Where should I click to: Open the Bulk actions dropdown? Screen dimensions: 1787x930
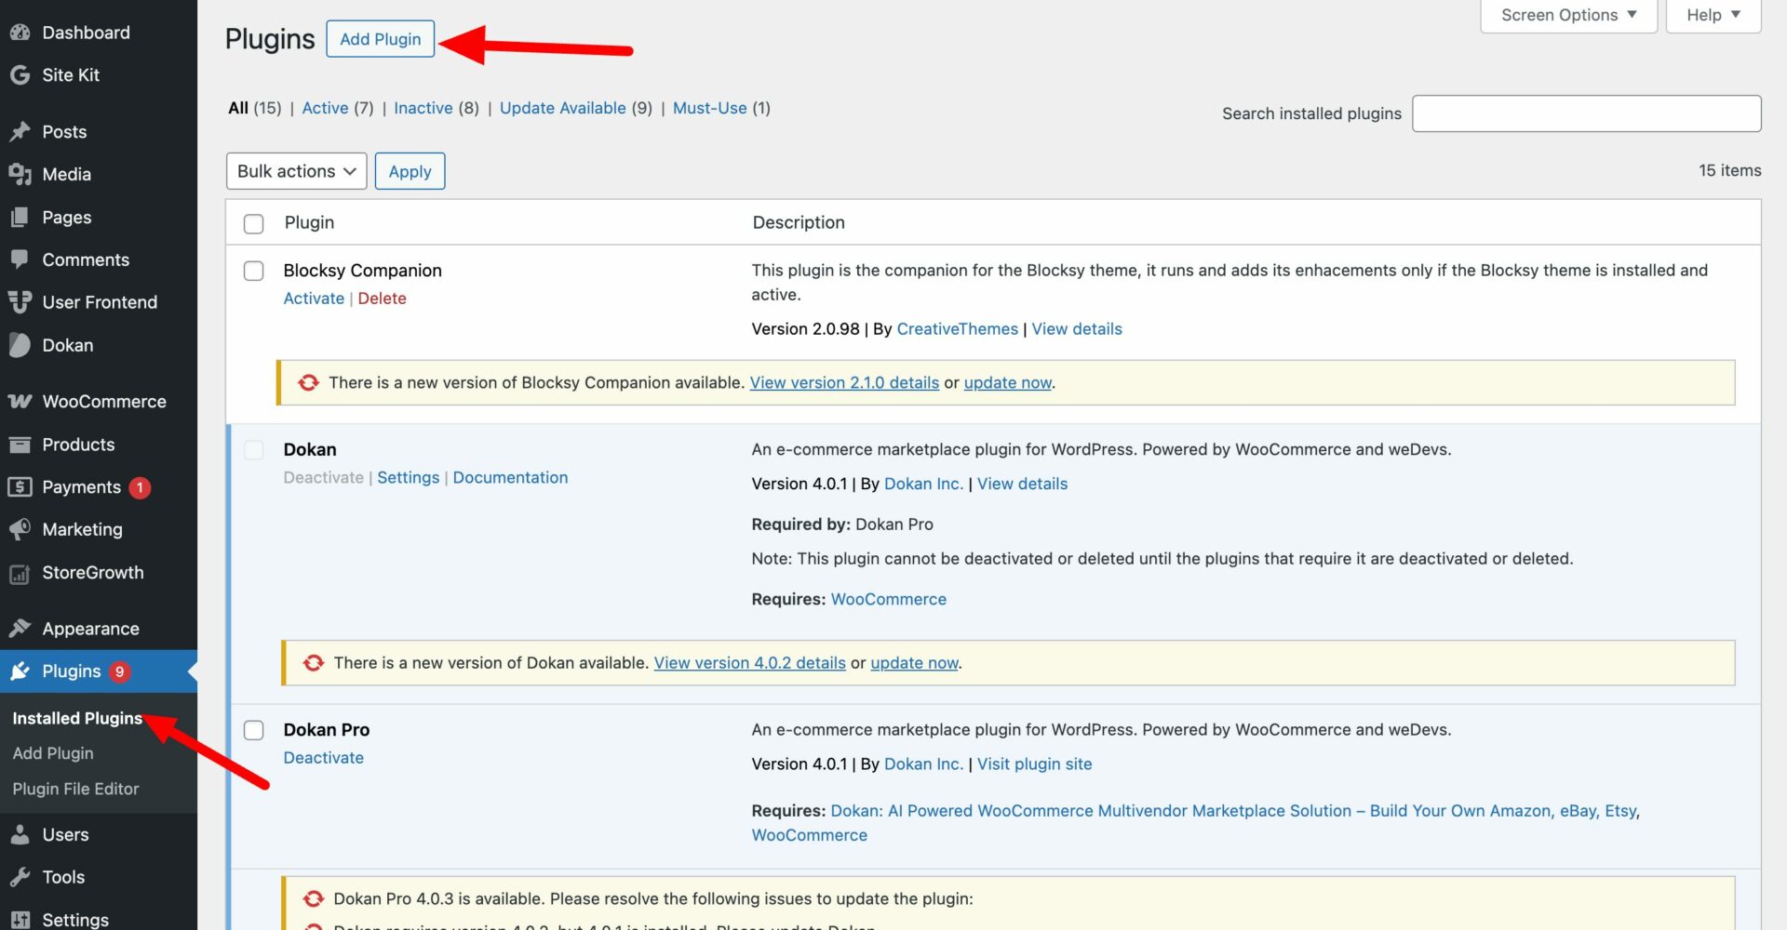pyautogui.click(x=296, y=171)
